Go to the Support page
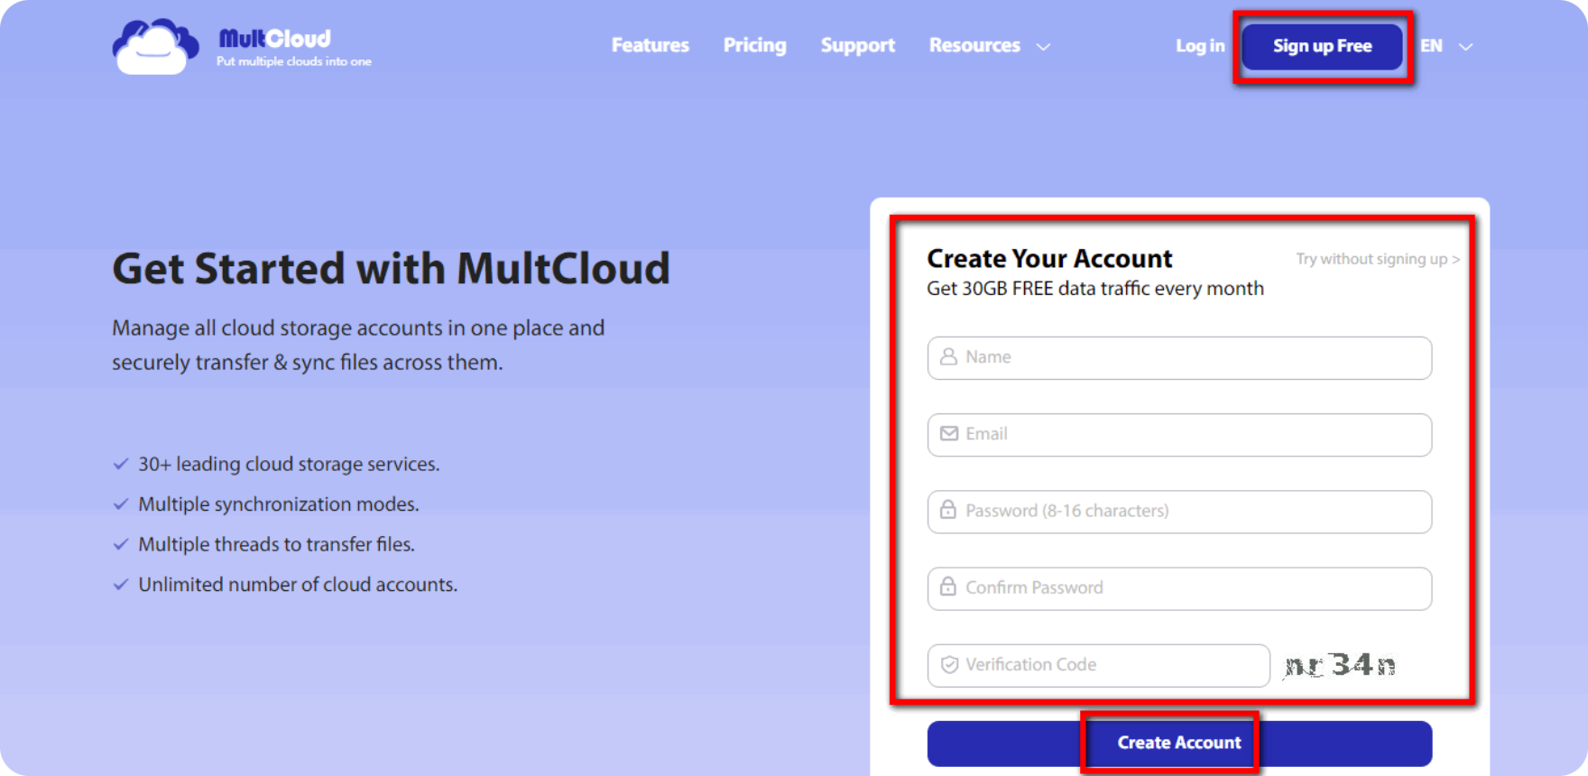Viewport: 1588px width, 776px height. click(857, 45)
